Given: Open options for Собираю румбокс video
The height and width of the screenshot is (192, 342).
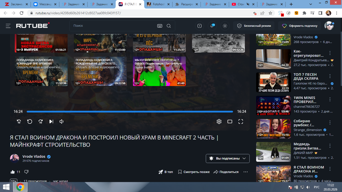Looking at the screenshot, I should pos(330,123).
